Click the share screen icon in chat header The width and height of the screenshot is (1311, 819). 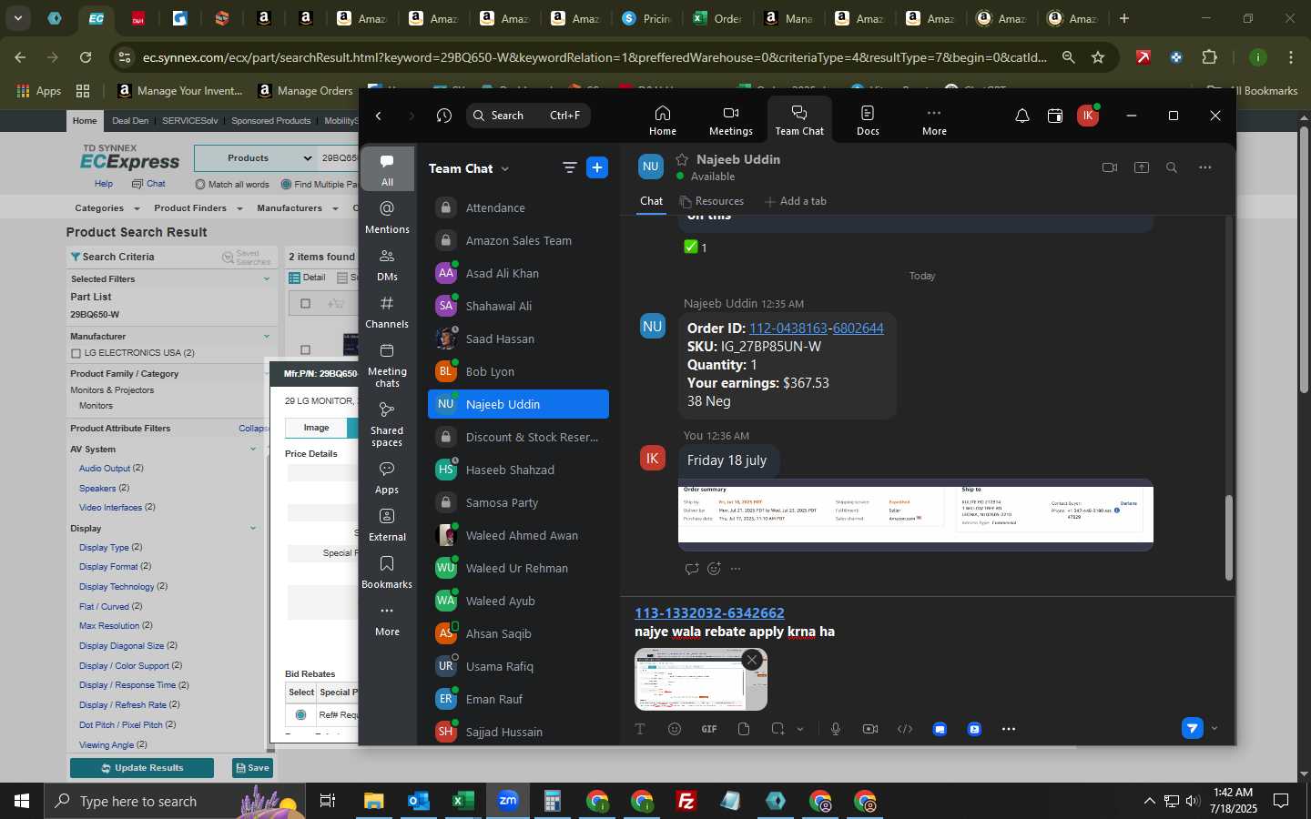1142,167
